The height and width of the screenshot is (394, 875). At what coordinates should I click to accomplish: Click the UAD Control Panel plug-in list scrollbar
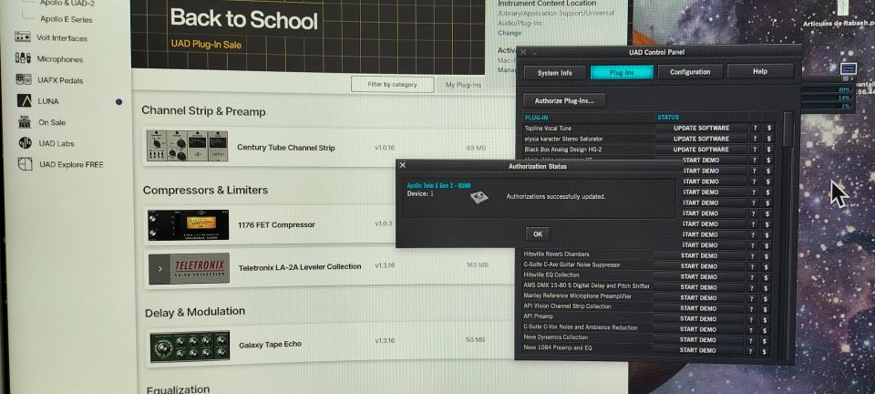pos(787,129)
